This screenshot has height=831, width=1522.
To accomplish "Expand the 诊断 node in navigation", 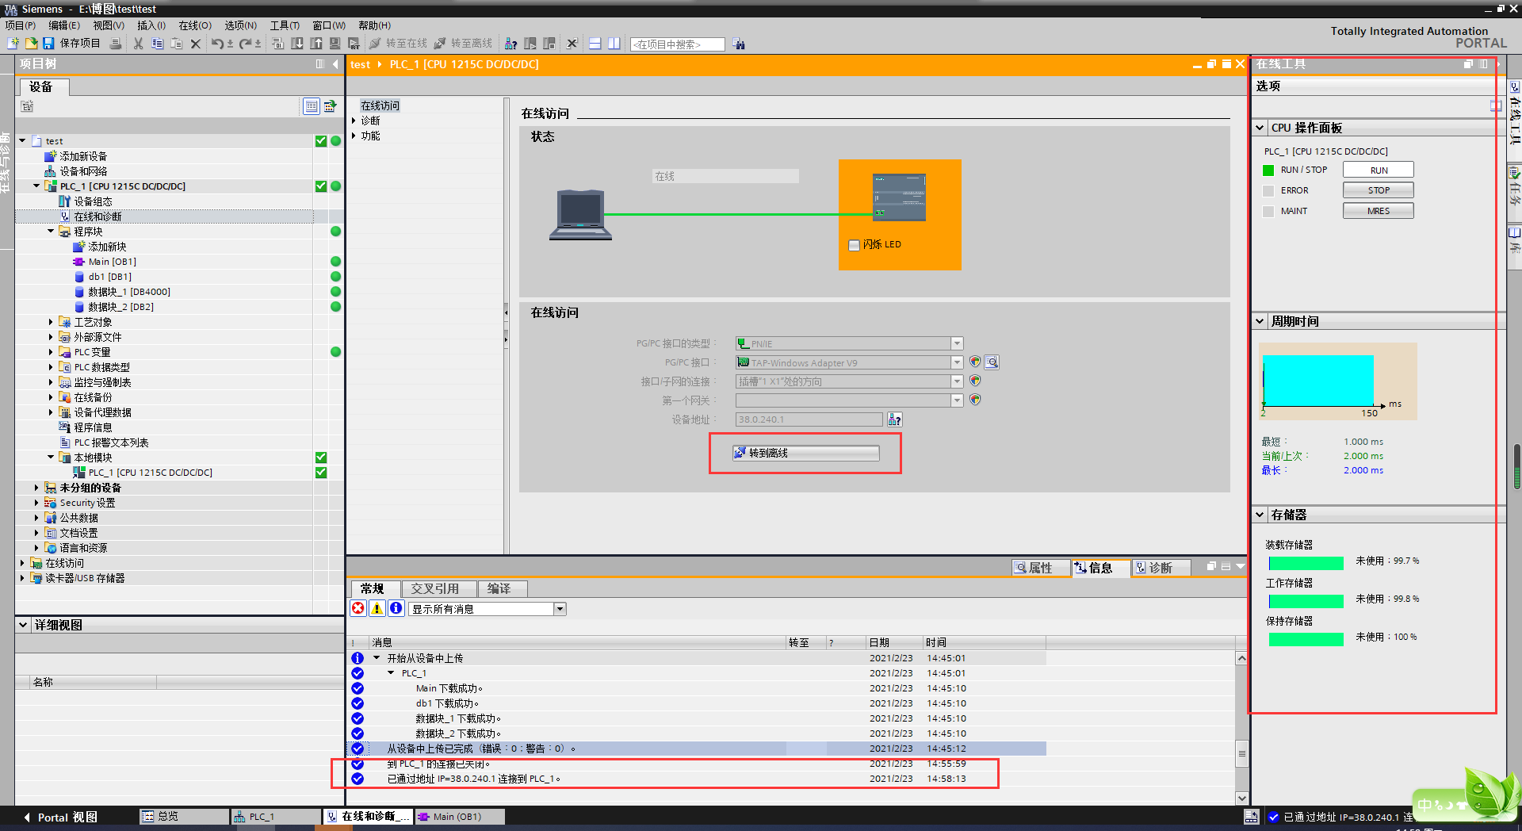I will 354,121.
